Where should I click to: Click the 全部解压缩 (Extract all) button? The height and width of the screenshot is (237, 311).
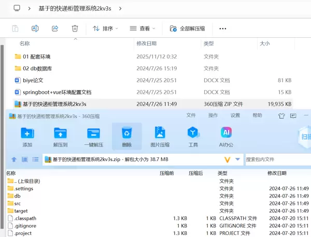click(187, 28)
